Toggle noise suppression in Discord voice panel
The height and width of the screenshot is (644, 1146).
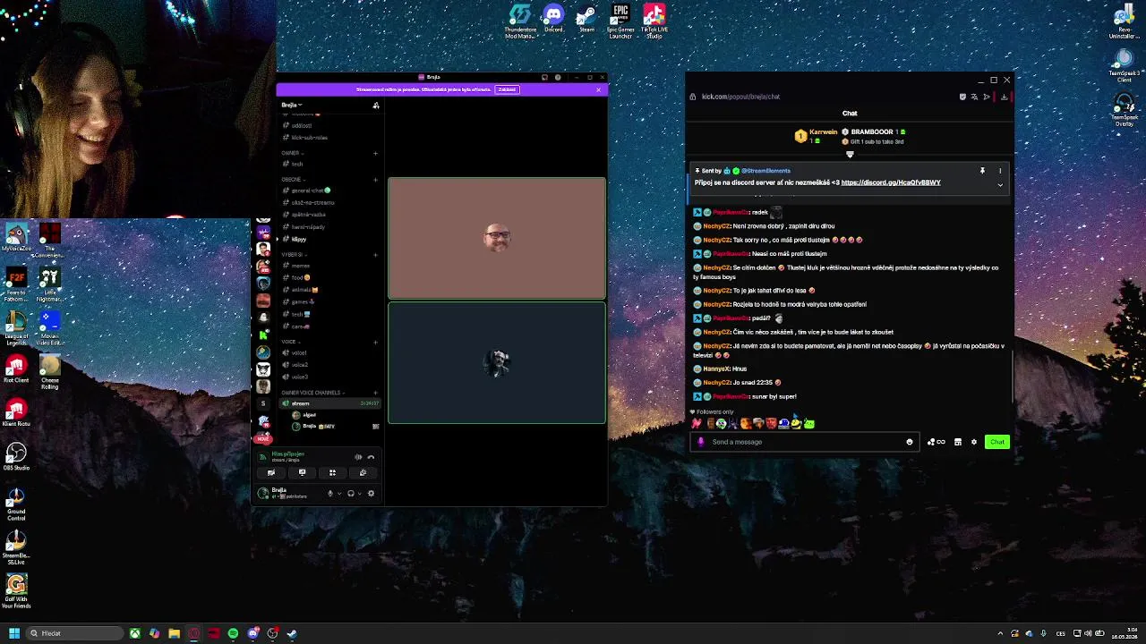pyautogui.click(x=358, y=457)
